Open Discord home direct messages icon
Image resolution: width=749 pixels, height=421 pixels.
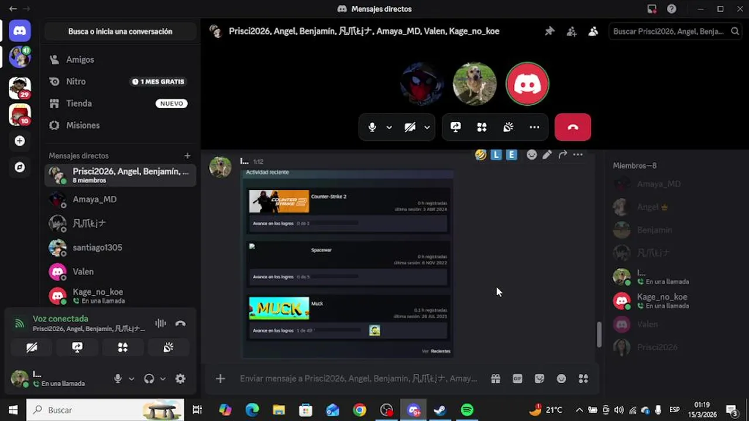pos(19,30)
